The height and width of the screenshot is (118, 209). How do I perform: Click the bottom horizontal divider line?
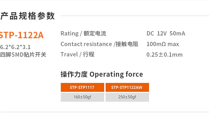(104, 112)
